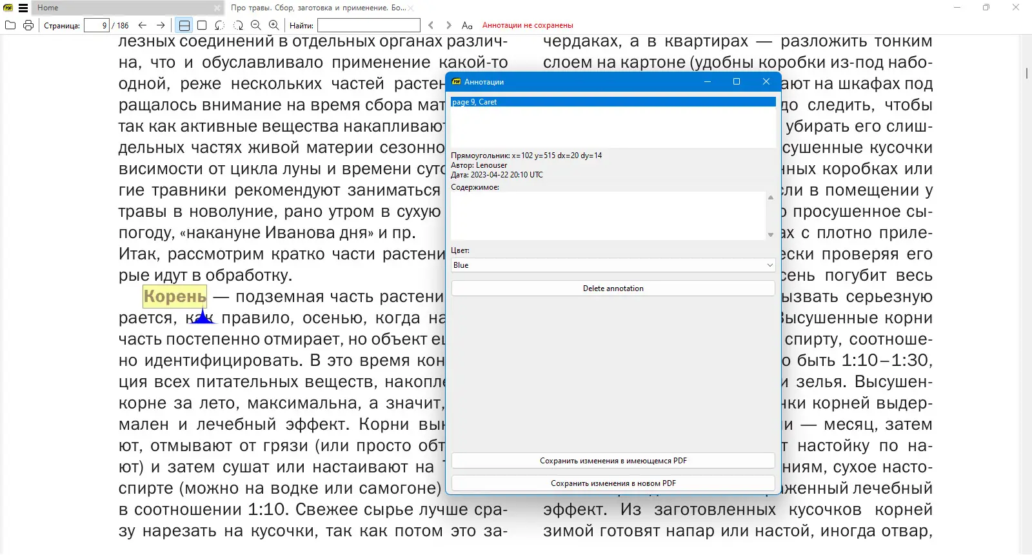The image size is (1032, 555).
Task: Focus the page number field
Action: [x=97, y=25]
